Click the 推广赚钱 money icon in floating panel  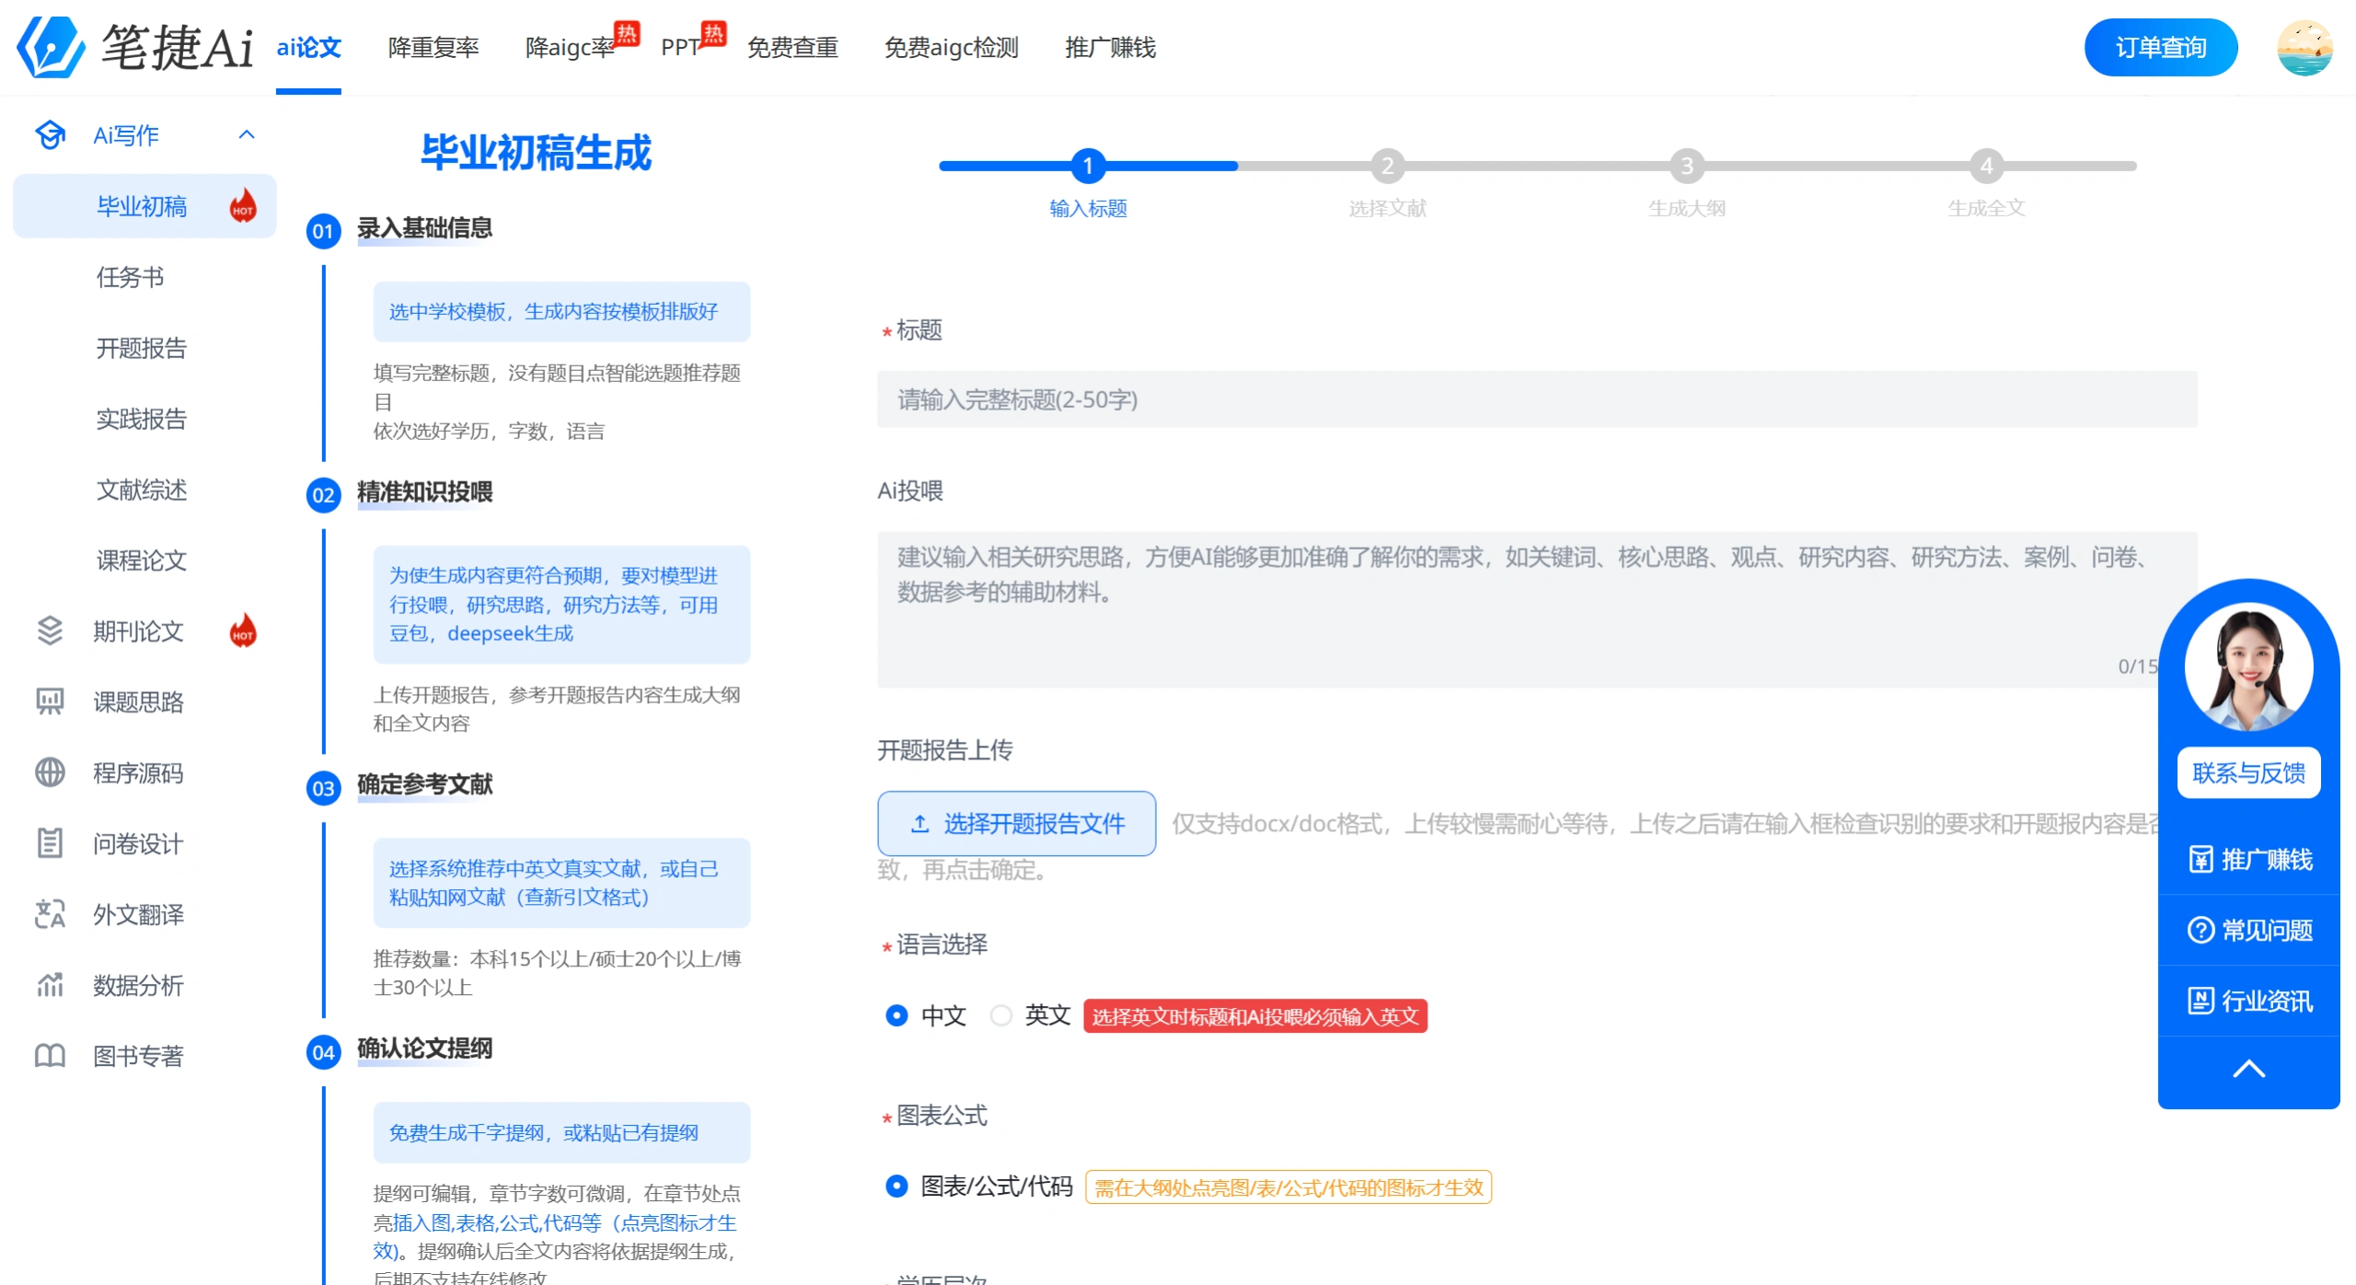pyautogui.click(x=2200, y=859)
